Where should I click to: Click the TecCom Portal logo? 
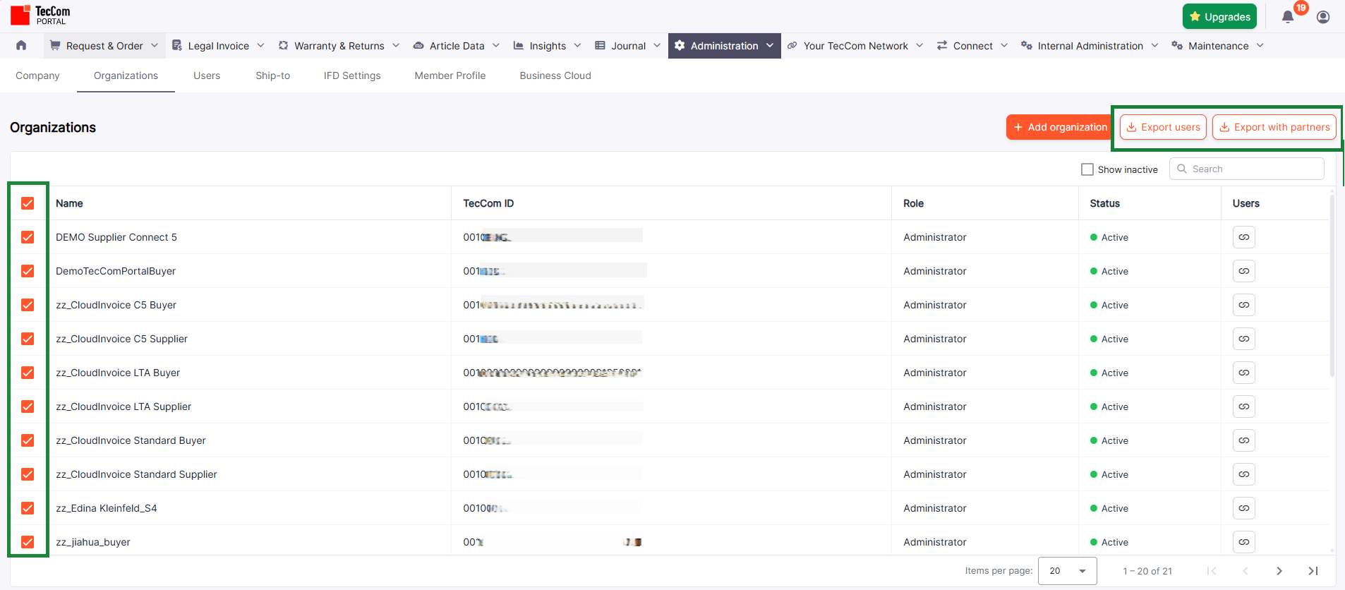pyautogui.click(x=40, y=15)
